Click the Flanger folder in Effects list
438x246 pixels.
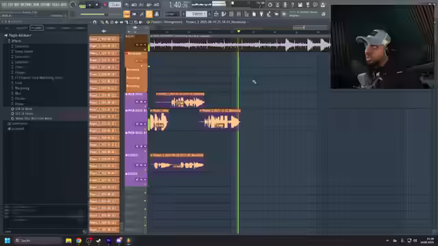coord(20,72)
